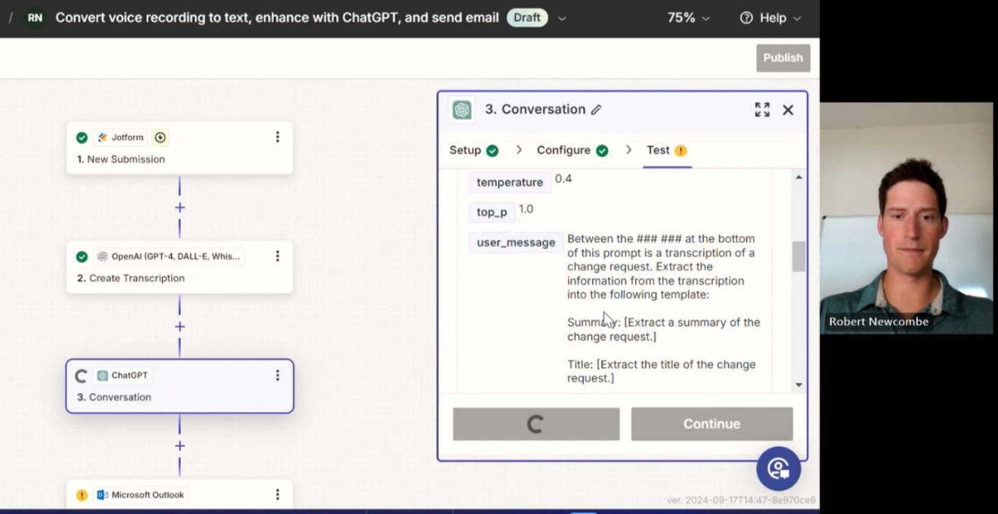Click the trigger bolt icon on Jotform step
Image resolution: width=998 pixels, height=514 pixels.
160,138
